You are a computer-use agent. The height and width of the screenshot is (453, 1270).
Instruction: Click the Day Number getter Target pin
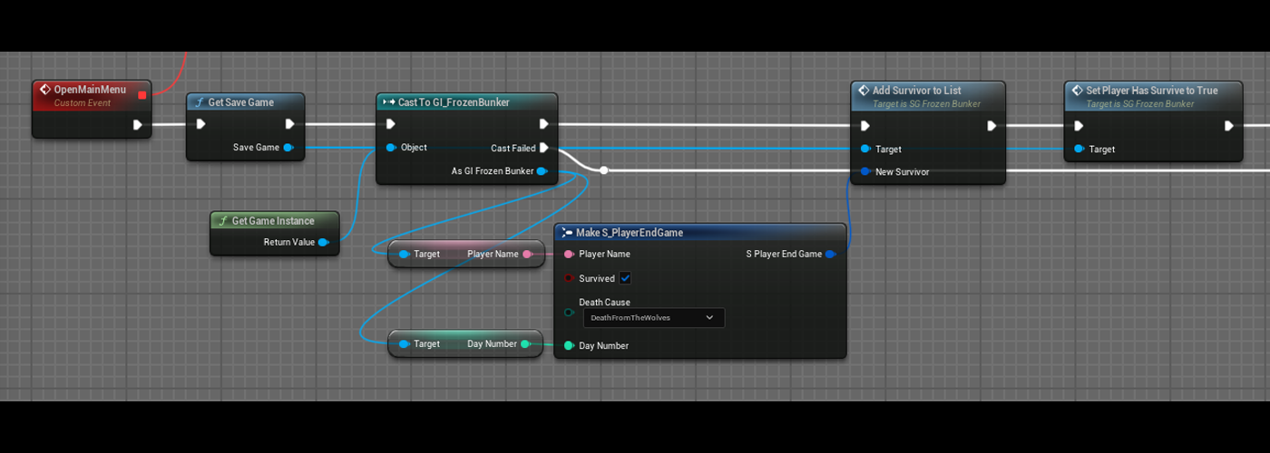[404, 344]
